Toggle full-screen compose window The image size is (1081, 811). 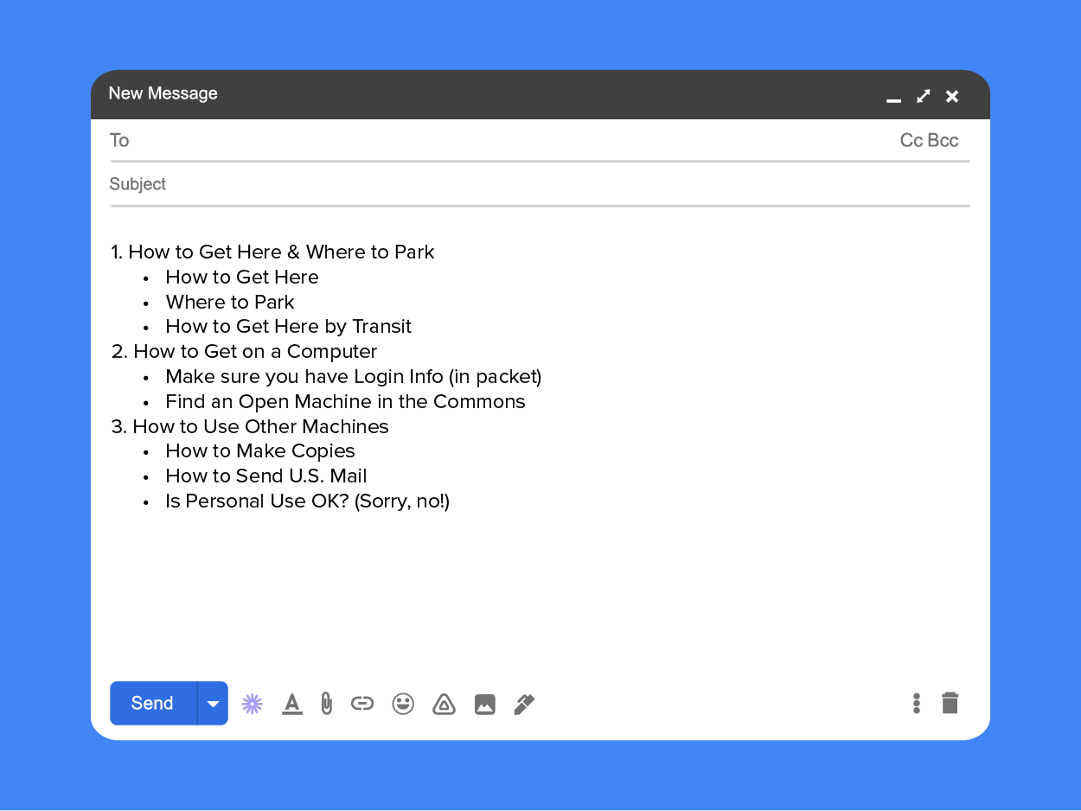[924, 96]
